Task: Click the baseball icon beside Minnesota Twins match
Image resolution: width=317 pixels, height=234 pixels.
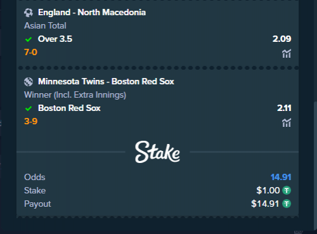Action: click(29, 82)
